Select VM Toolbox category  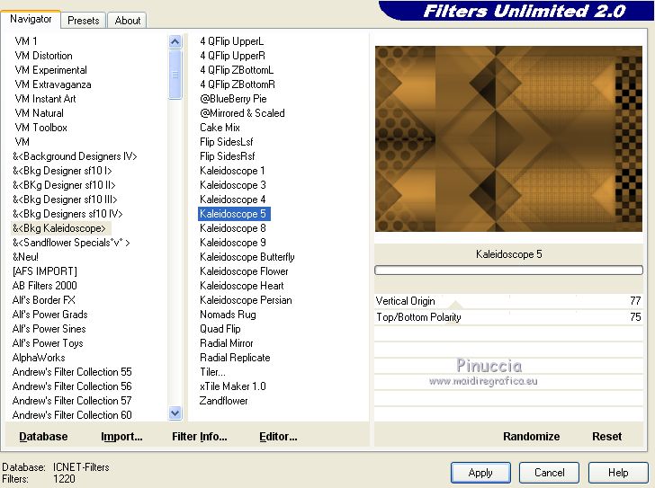pyautogui.click(x=40, y=128)
